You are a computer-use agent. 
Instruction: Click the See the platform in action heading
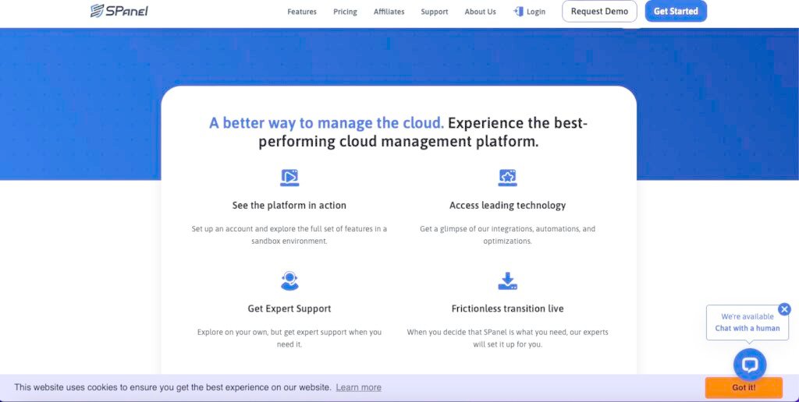coord(289,206)
